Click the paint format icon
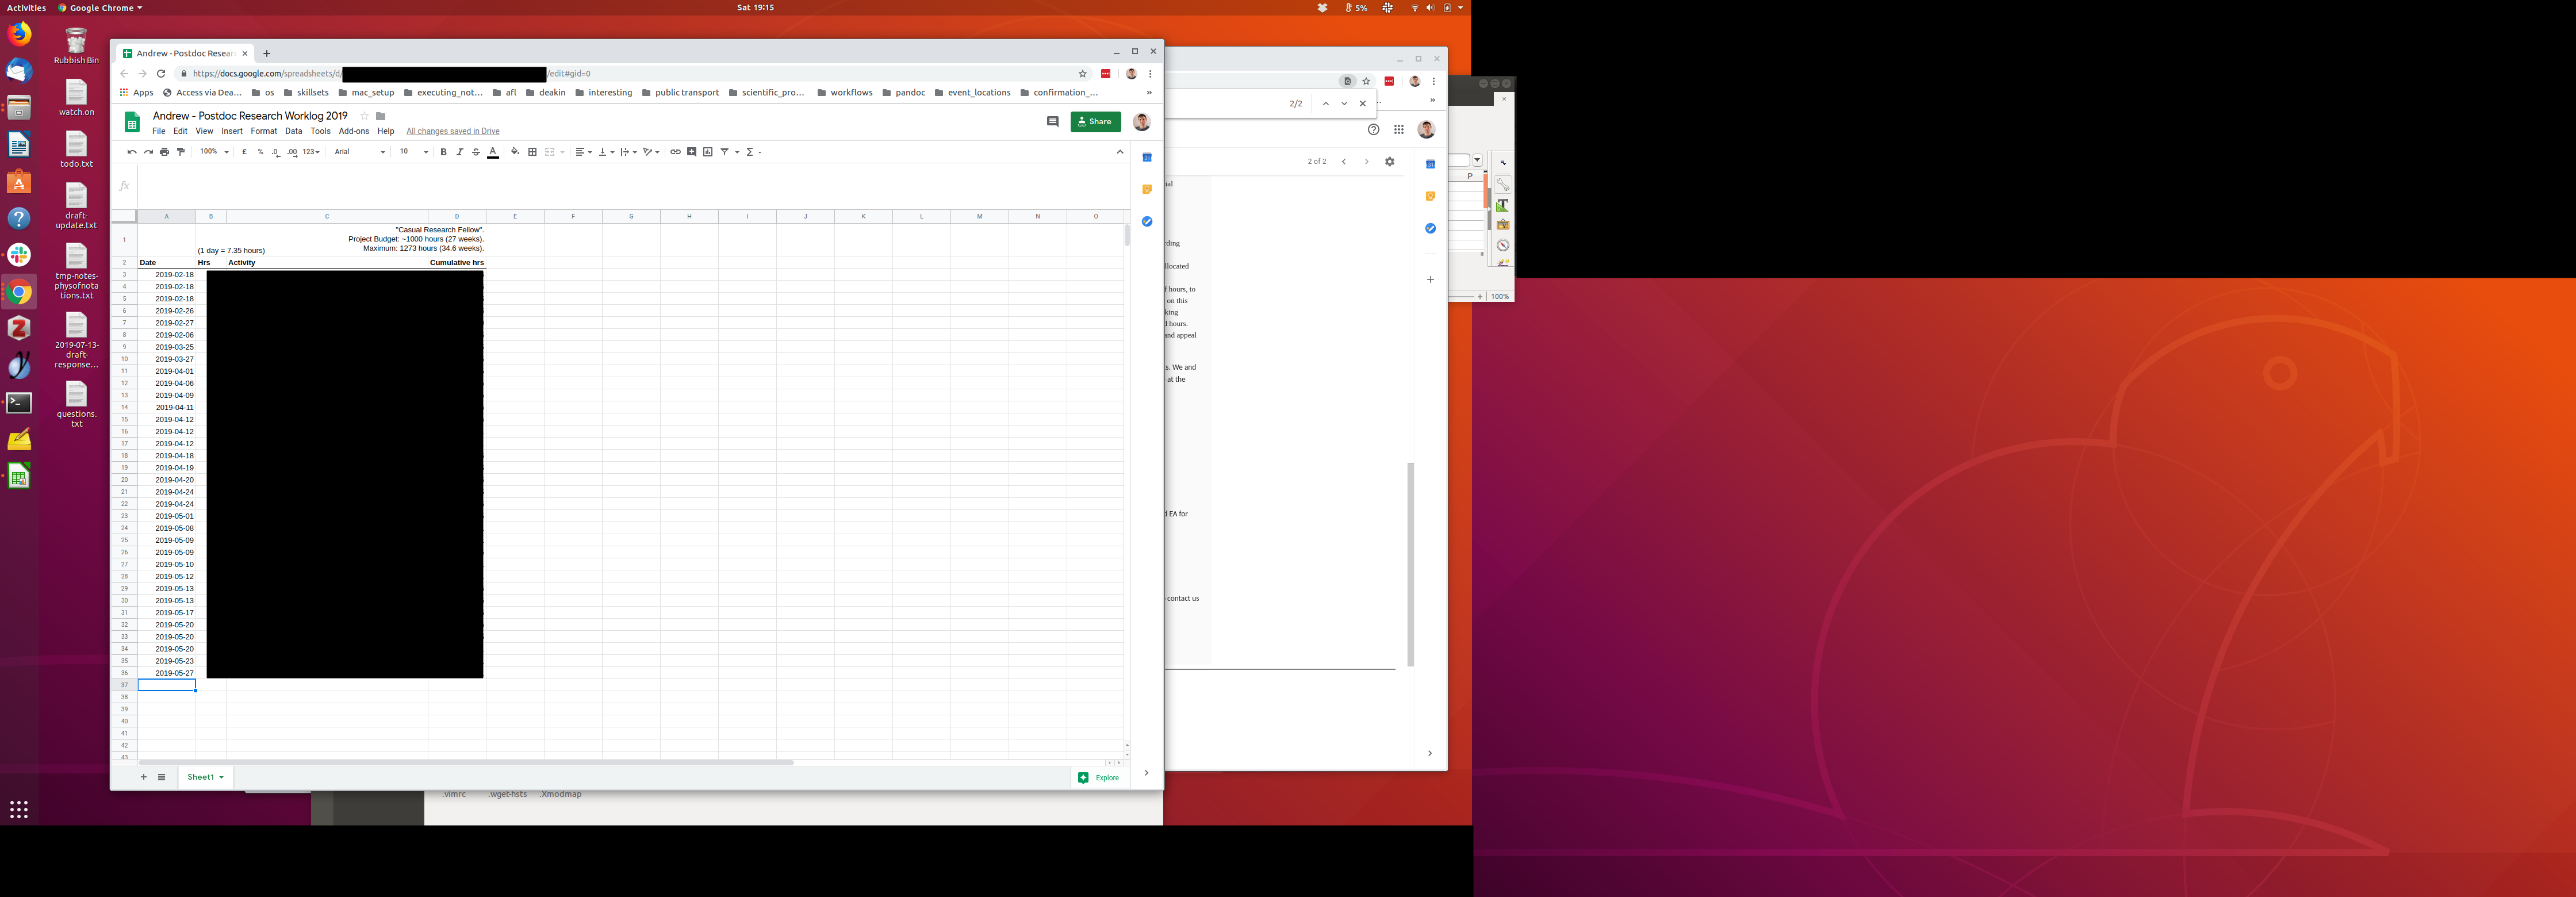Image resolution: width=2576 pixels, height=897 pixels. click(181, 152)
